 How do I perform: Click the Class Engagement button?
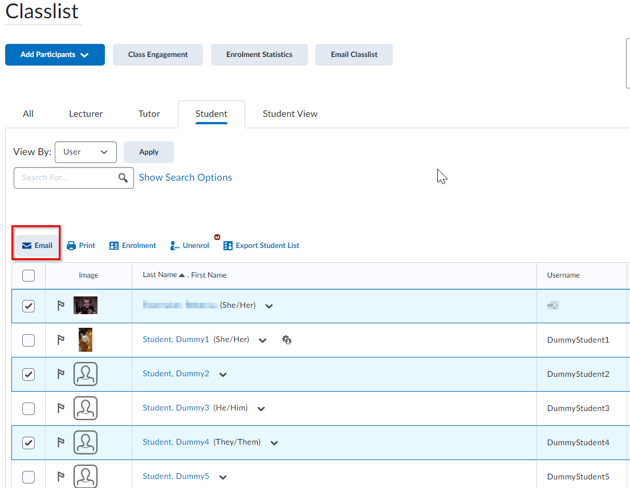(158, 55)
